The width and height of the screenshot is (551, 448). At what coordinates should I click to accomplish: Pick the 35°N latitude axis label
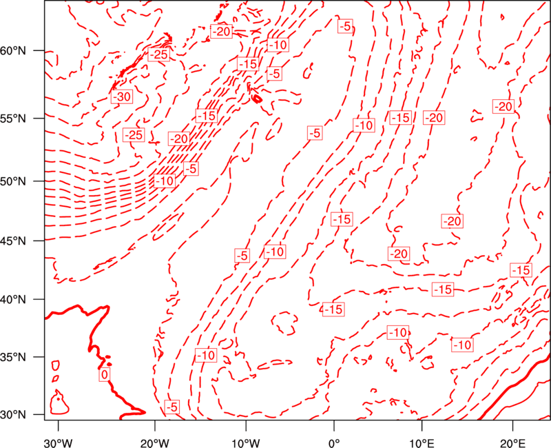tap(13, 357)
